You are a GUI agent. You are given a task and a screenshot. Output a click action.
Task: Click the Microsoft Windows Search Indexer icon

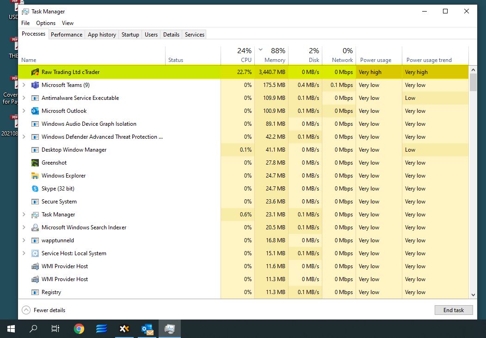click(35, 227)
